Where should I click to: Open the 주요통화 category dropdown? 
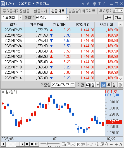tap(20, 17)
